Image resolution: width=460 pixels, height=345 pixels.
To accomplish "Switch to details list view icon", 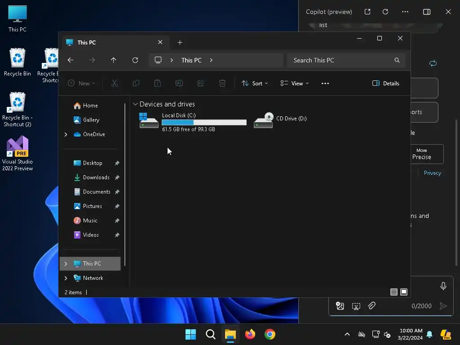I will 394,292.
